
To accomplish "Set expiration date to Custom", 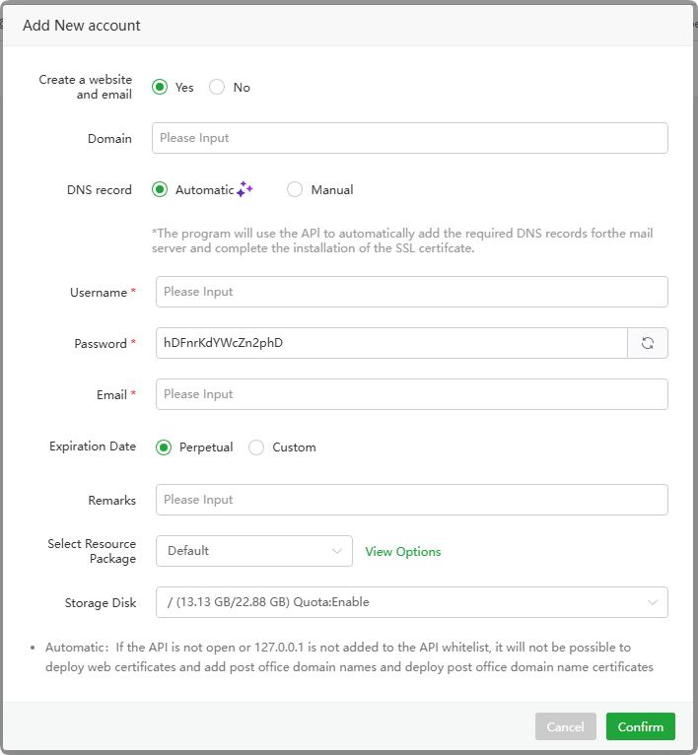I will (x=256, y=447).
